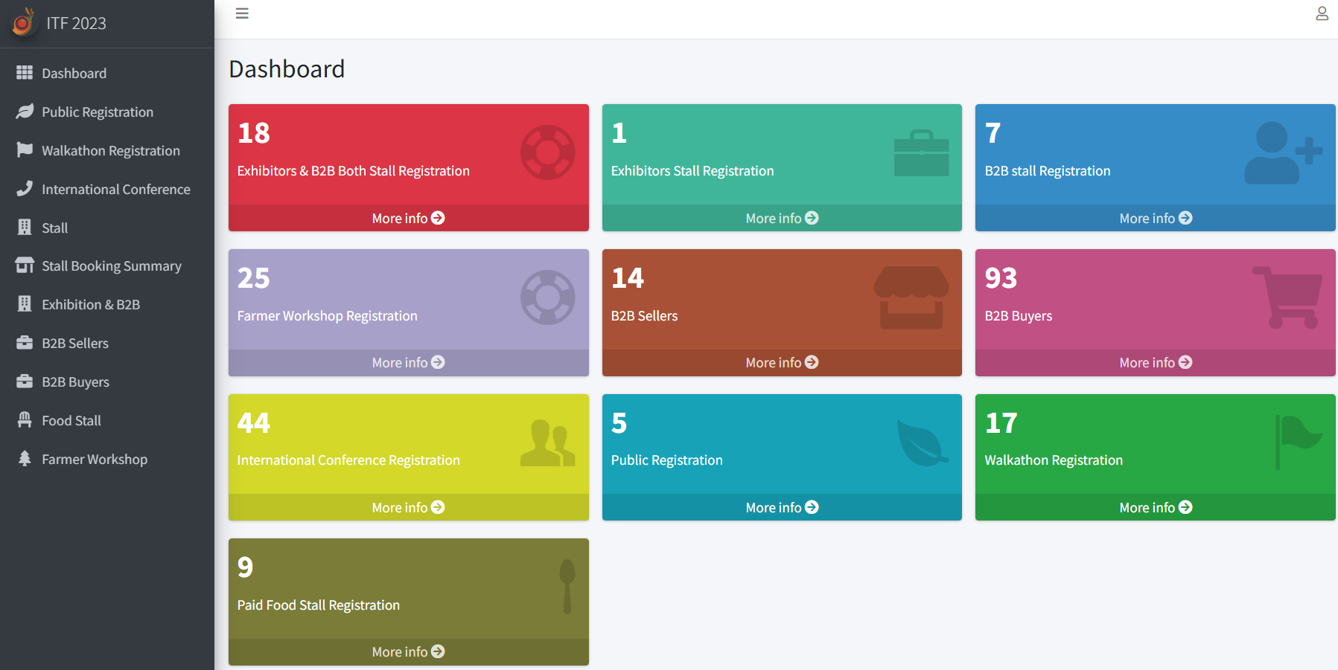This screenshot has width=1338, height=670.
Task: Click count 44 on International Conference card
Action: pos(254,422)
